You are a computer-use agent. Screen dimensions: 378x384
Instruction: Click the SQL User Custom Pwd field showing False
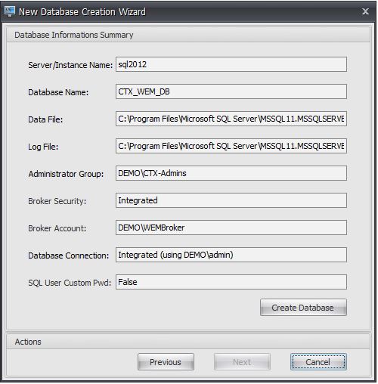click(x=231, y=282)
